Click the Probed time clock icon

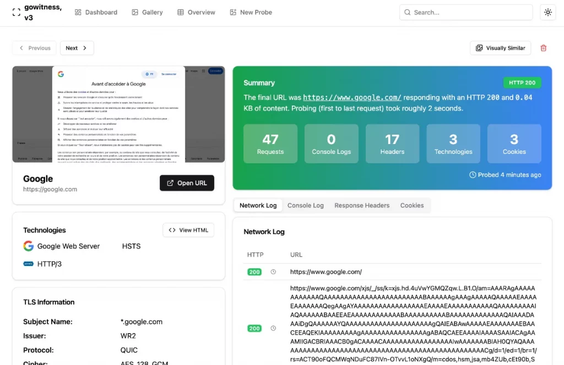click(x=473, y=175)
